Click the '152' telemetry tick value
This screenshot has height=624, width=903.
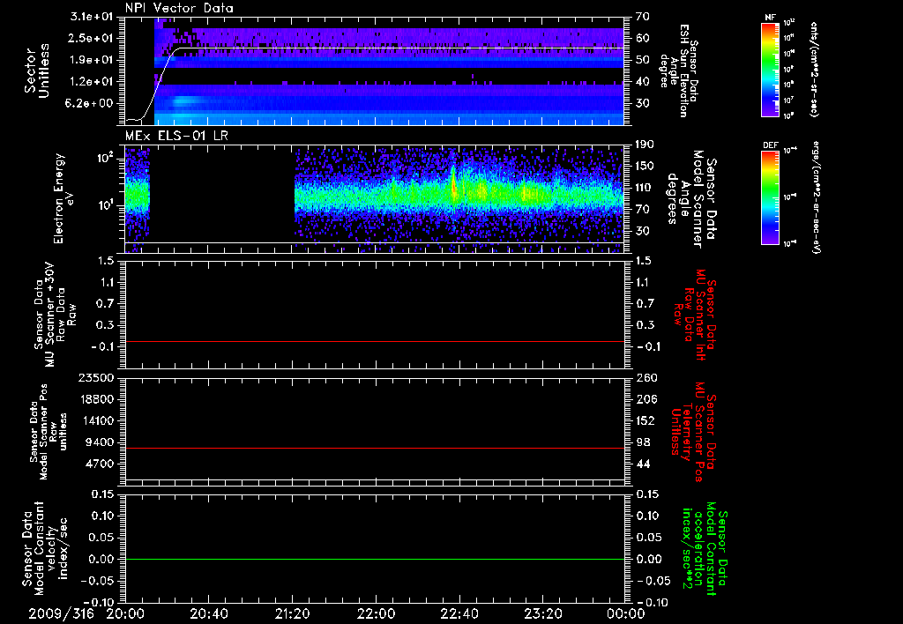coord(646,420)
